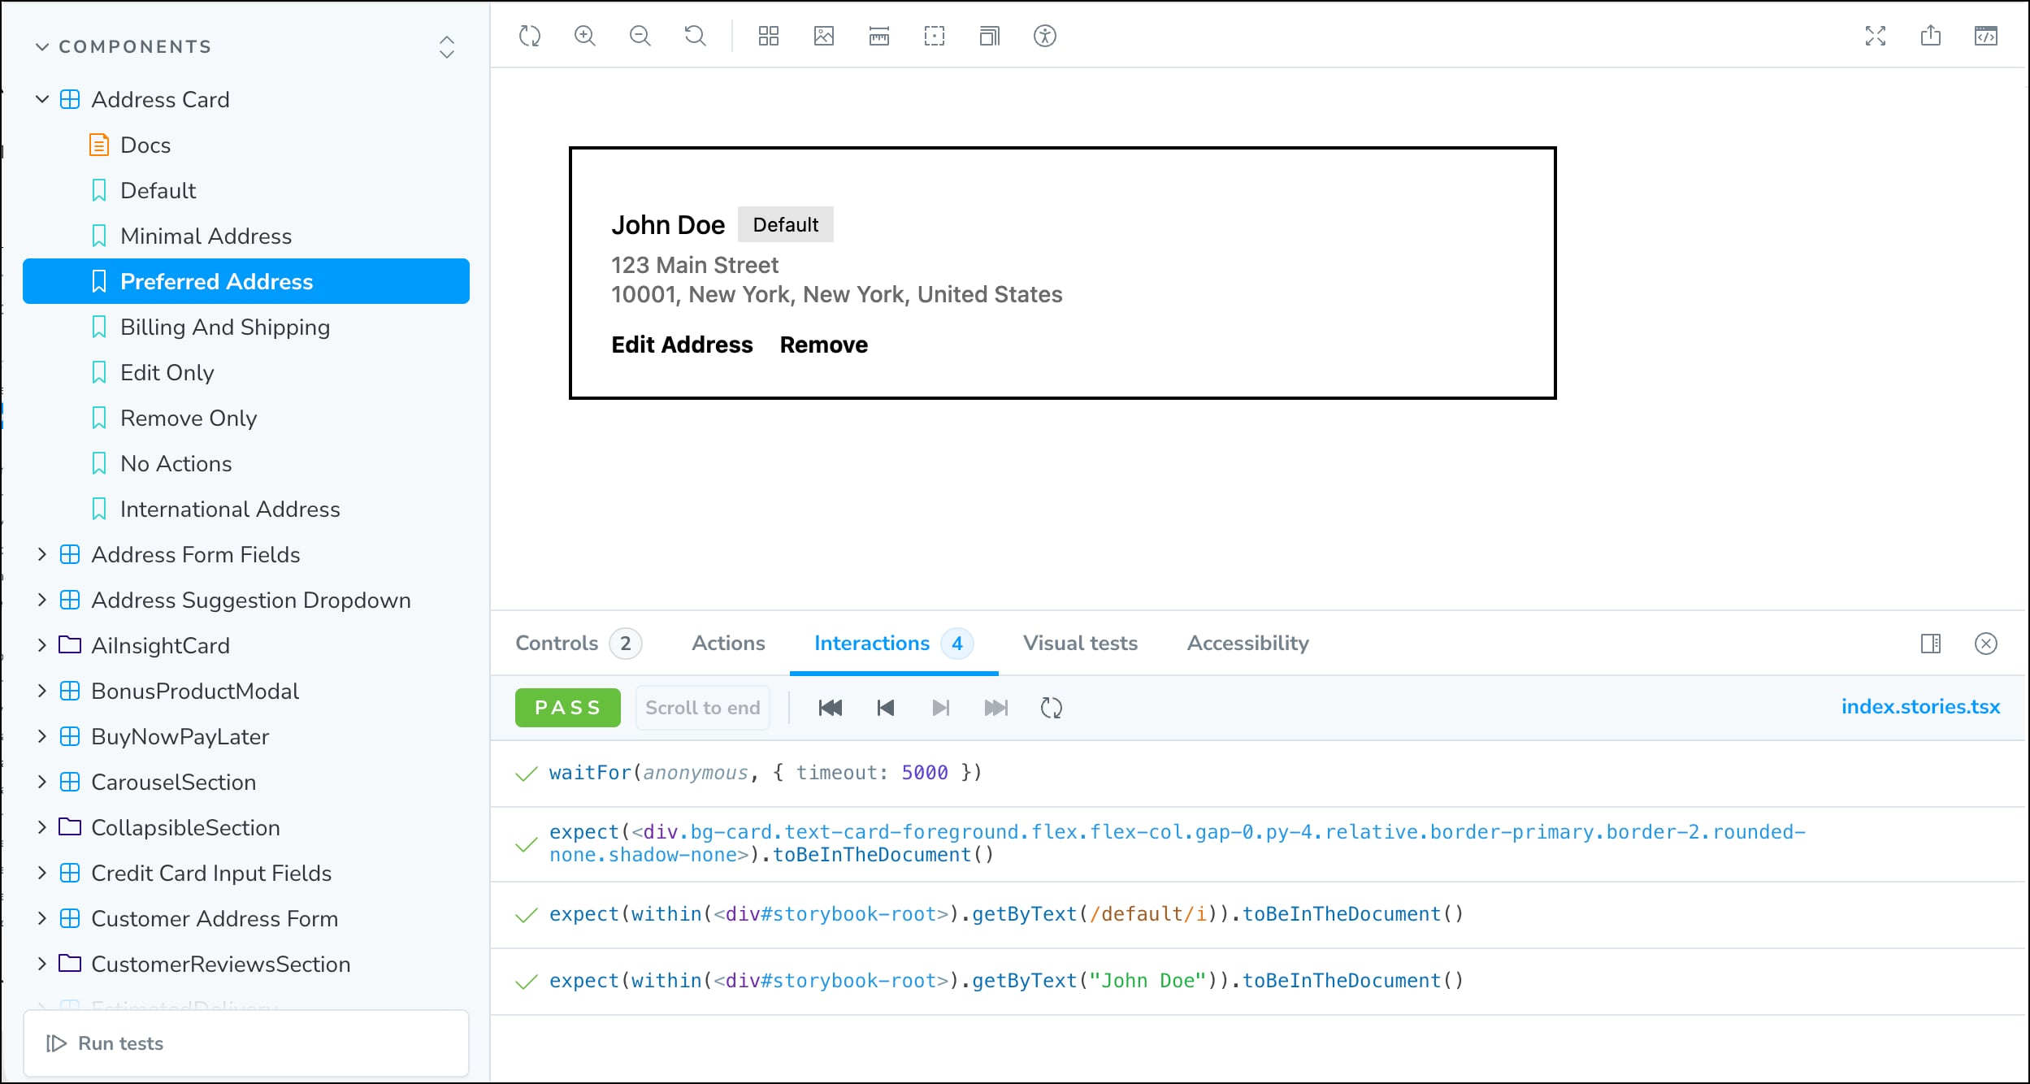Click the green PASS status badge
Image resolution: width=2030 pixels, height=1084 pixels.
(x=567, y=708)
